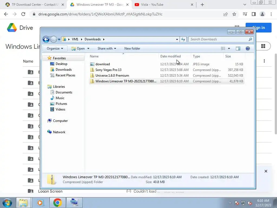Open the Share with menu
The height and width of the screenshot is (208, 277).
coord(107,48)
